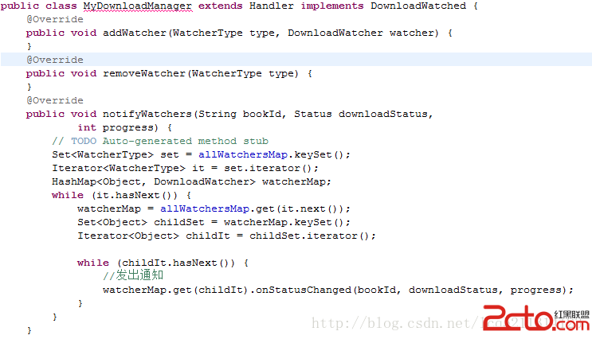Click the 'removeWatcher' method name
The height and width of the screenshot is (339, 592).
point(144,73)
